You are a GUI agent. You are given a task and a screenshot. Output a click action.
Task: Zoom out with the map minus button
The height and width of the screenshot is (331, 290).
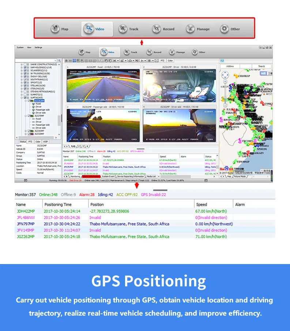coord(225,105)
